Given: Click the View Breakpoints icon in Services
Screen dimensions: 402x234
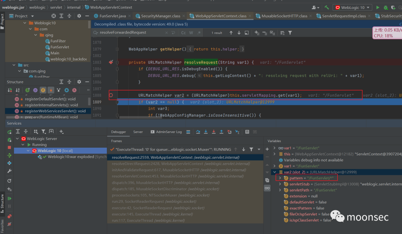Looking at the screenshot, I should click(9, 216).
